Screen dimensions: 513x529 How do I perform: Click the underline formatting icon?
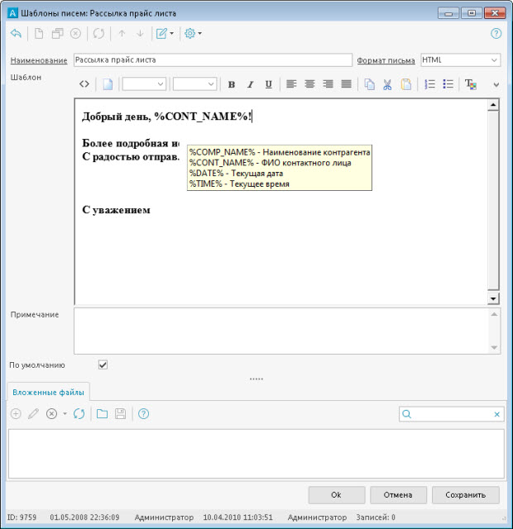(268, 84)
